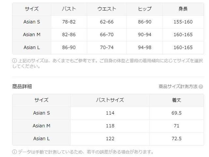Image resolution: width=209 pixels, height=157 pixels.
Task: Select the バスト column header
Action: [69, 9]
